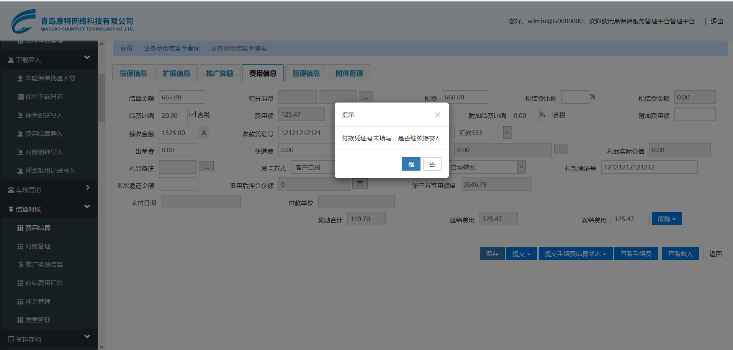Click the grid icon next to 押金管理
The image size is (733, 350).
click(x=20, y=302)
